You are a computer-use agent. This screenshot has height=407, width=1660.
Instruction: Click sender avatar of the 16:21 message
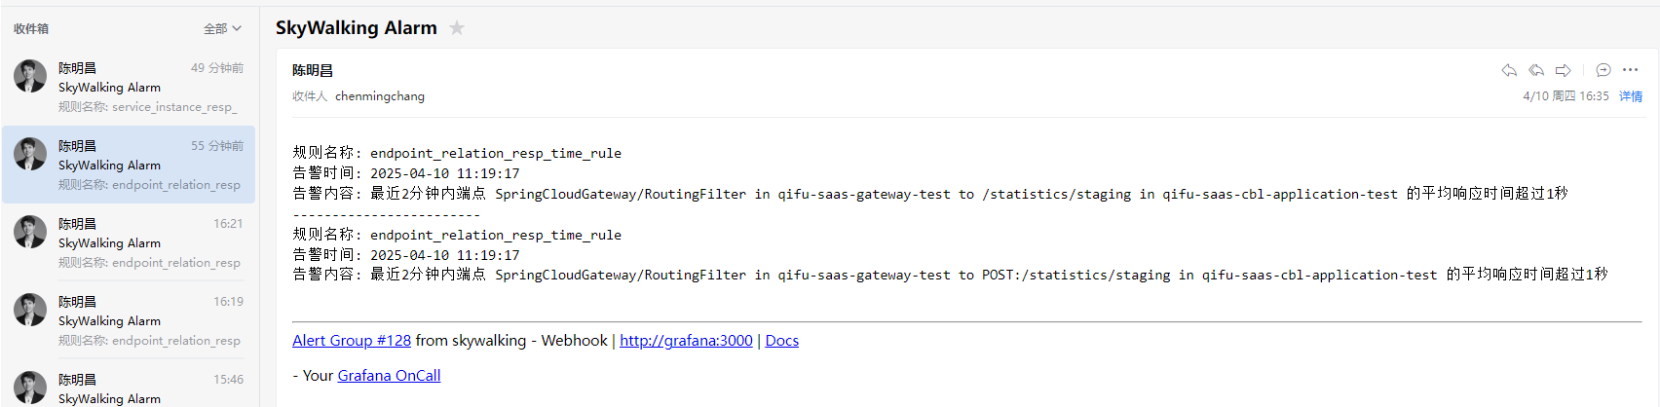click(x=30, y=232)
